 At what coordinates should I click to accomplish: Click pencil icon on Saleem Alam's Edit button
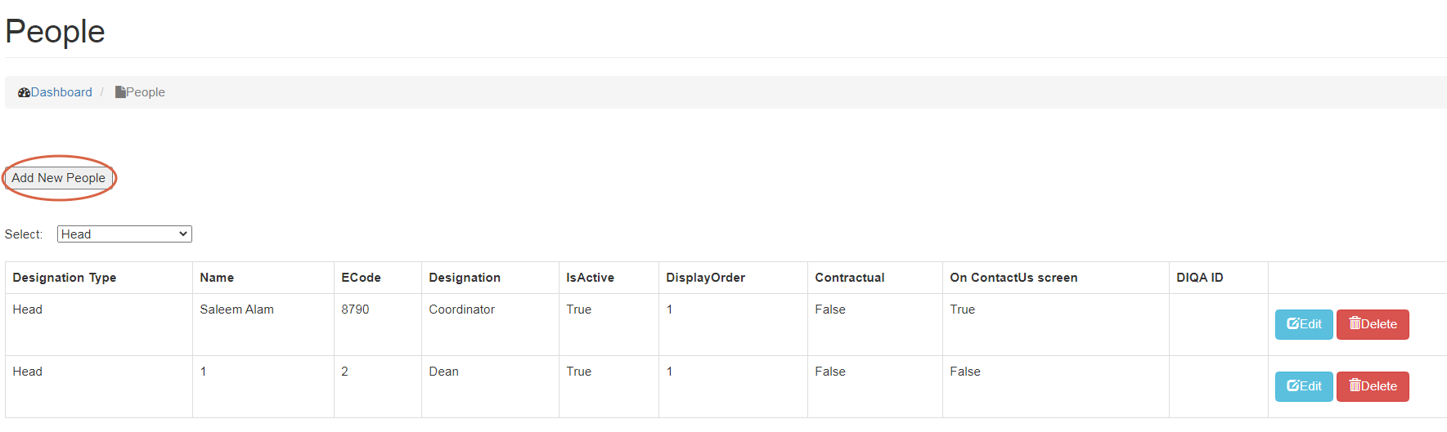coord(1293,323)
